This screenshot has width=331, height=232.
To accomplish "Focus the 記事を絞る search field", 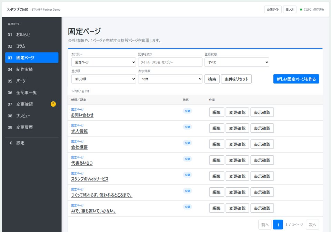I will [170, 62].
